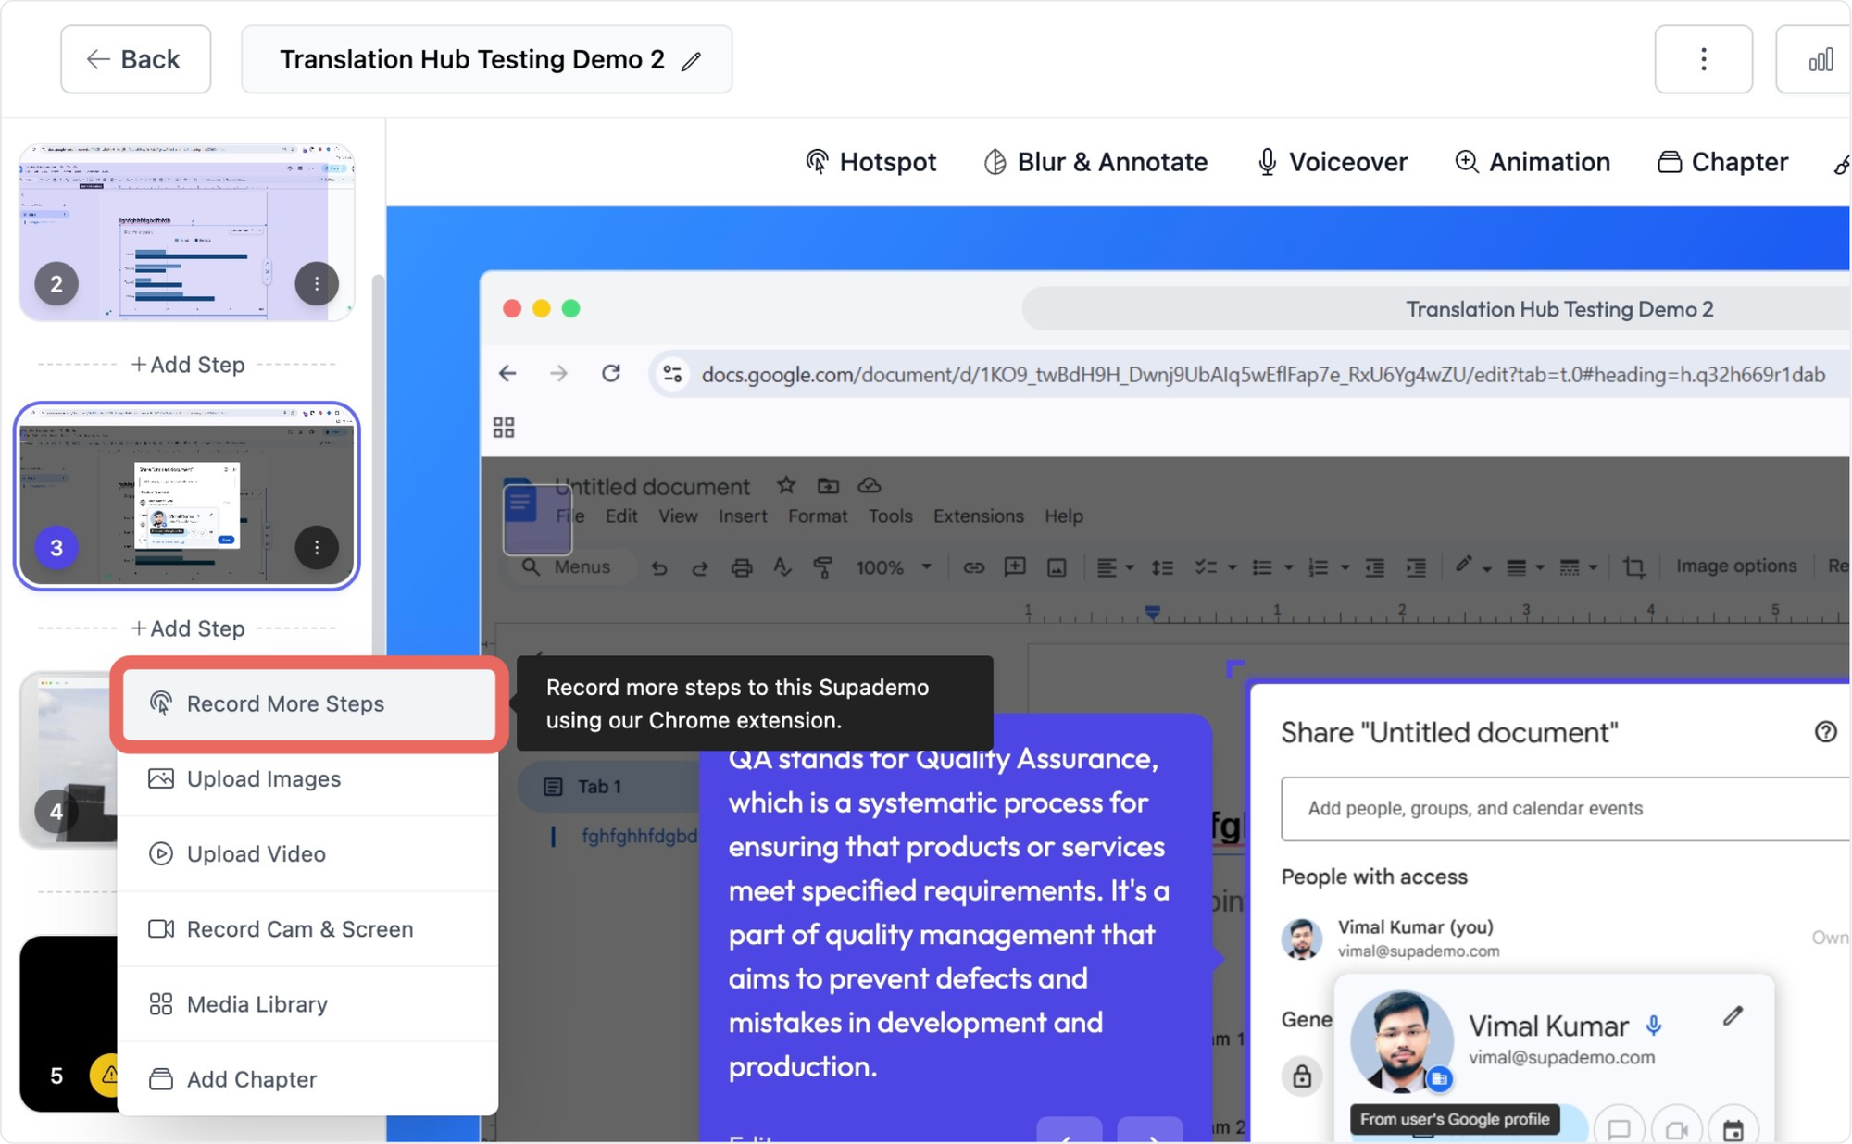
Task: Click the undo icon in Docs toolbar
Action: pos(658,567)
